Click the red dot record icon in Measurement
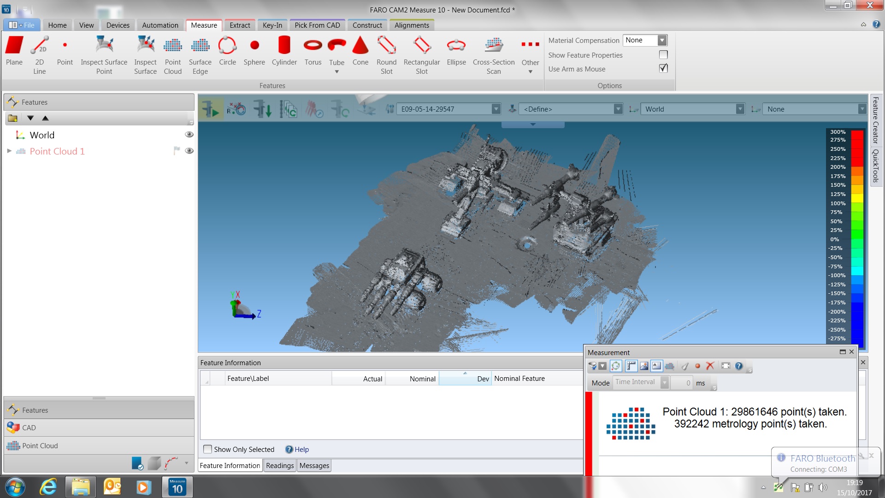The height and width of the screenshot is (498, 885). click(698, 366)
